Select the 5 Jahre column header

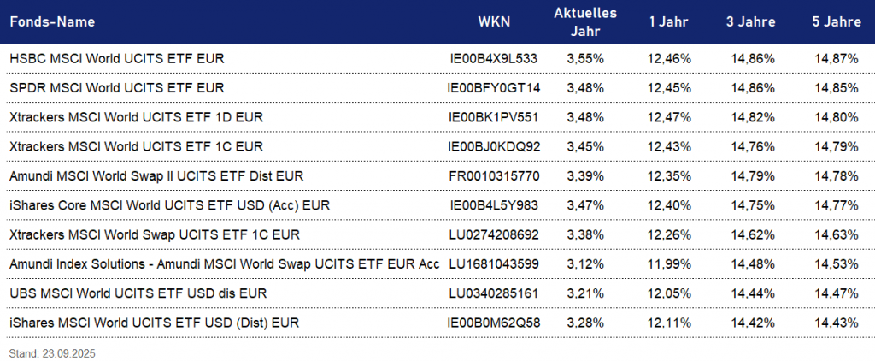837,22
